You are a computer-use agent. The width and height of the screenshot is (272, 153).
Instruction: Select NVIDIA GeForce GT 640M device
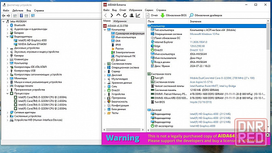coord(32,44)
